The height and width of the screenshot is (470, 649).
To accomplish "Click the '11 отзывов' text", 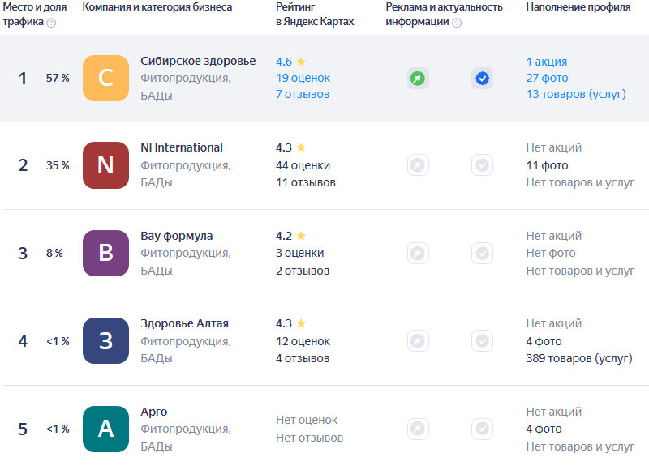I will pos(306,182).
